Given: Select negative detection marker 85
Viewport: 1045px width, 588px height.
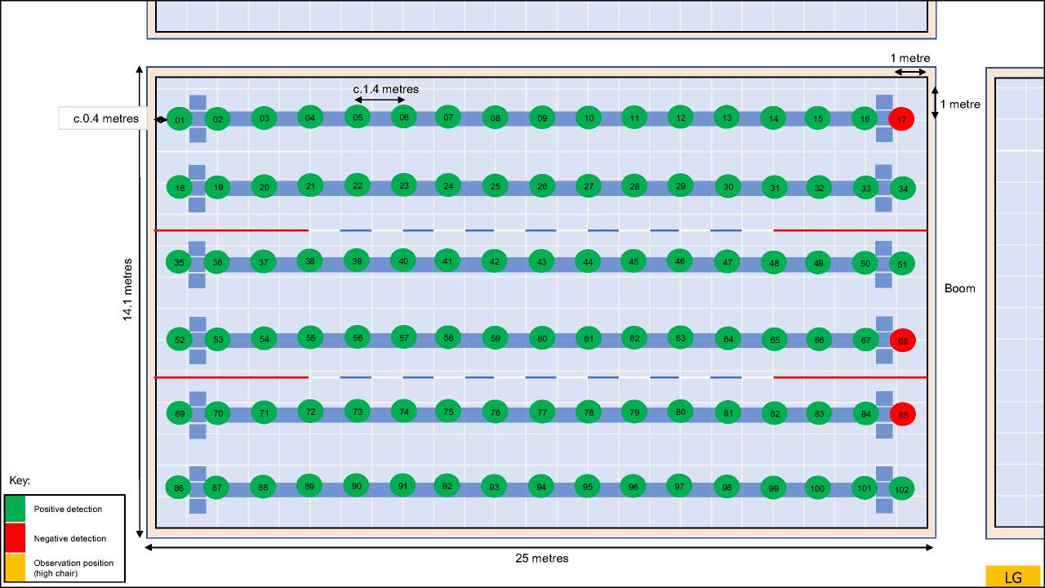Looking at the screenshot, I should tap(903, 414).
